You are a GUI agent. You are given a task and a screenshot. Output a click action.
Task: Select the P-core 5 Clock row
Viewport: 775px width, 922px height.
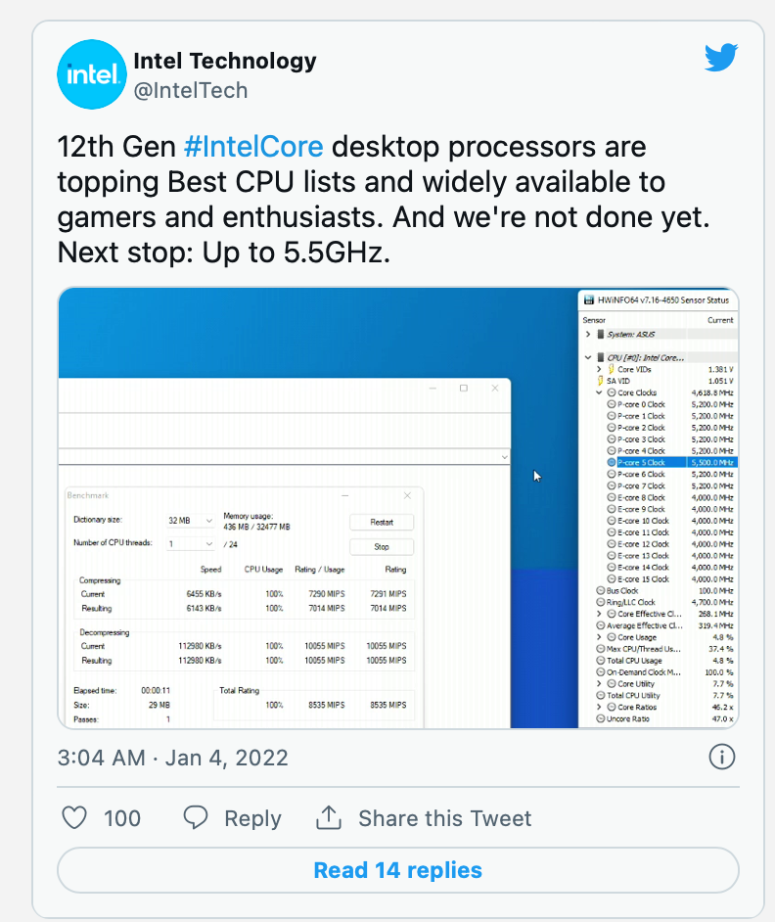tap(641, 462)
